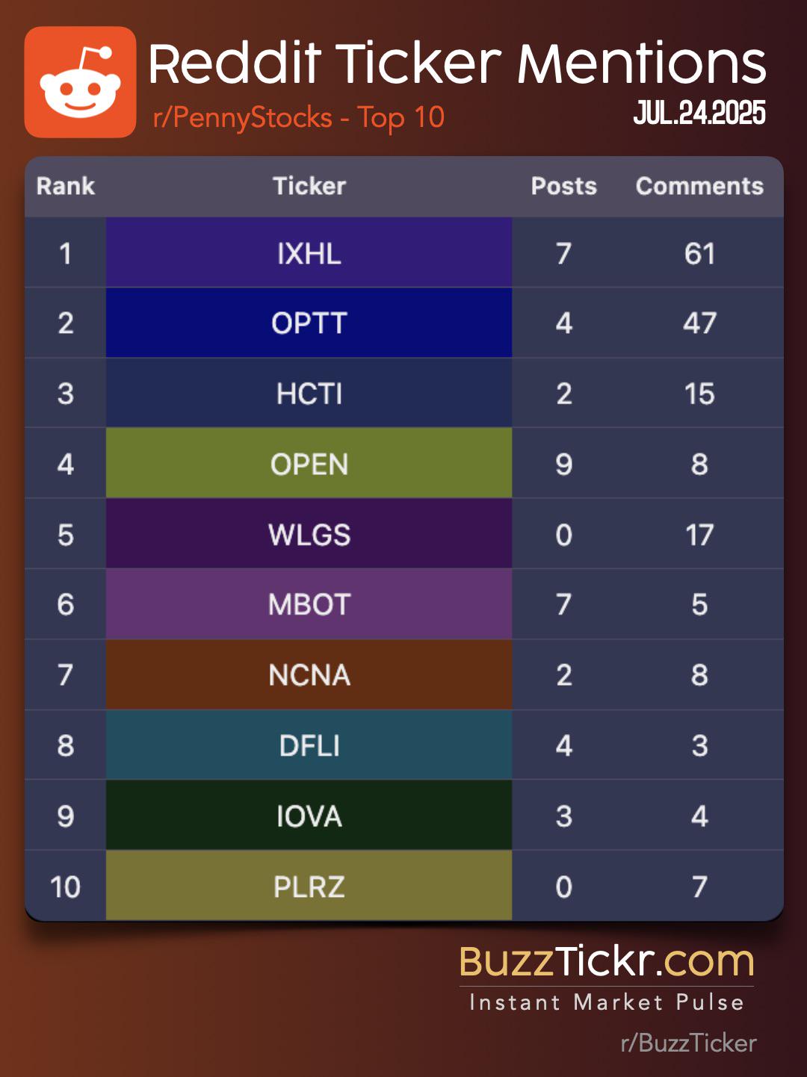Click the r/PennyStocks - Top 10 subtitle

pyautogui.click(x=299, y=117)
